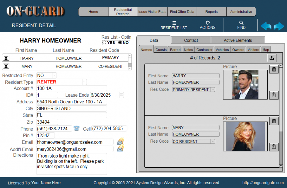The height and width of the screenshot is (188, 287).
Task: Open the Lease Ends calendar picker
Action: click(122, 95)
